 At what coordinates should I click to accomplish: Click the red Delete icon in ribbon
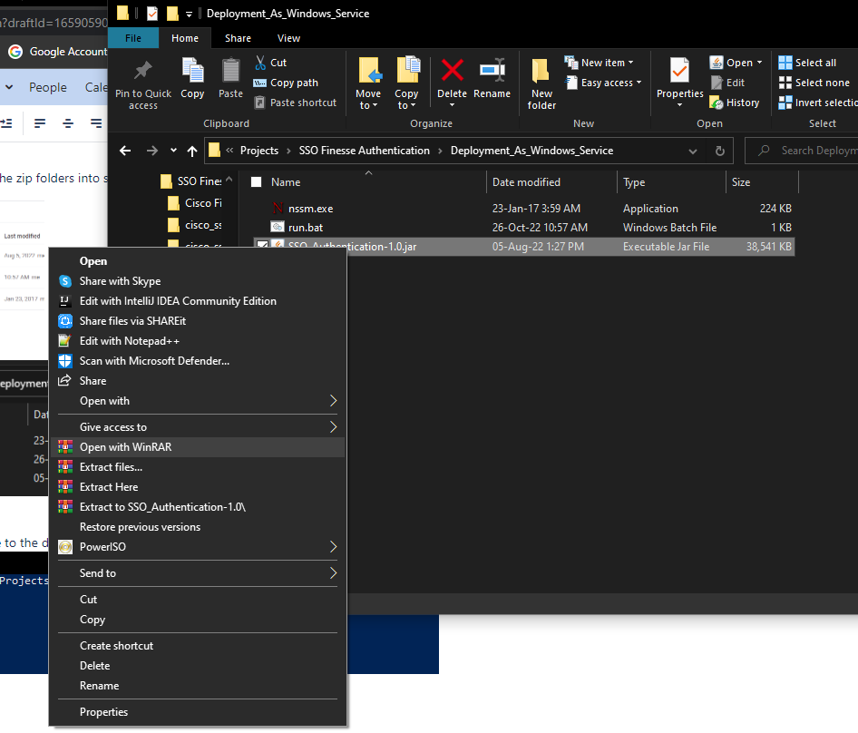click(x=452, y=73)
